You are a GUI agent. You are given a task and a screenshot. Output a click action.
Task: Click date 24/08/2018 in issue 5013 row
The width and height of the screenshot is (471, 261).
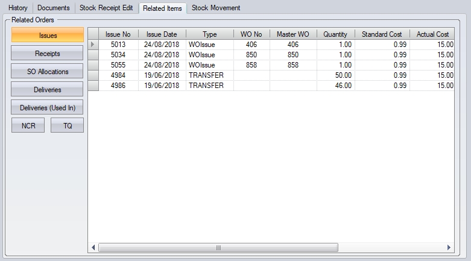click(x=162, y=45)
